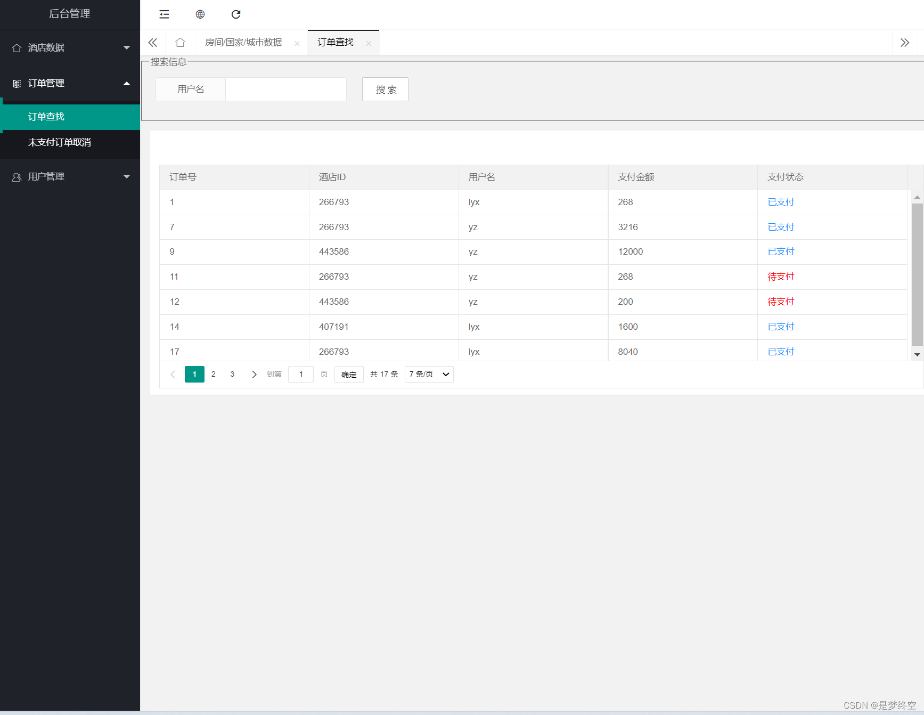Click 已支付 status for order 14

click(781, 327)
